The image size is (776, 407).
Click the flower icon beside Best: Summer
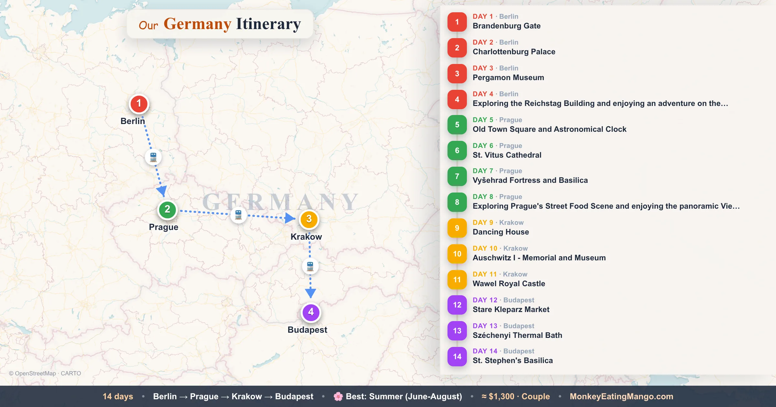pyautogui.click(x=338, y=396)
